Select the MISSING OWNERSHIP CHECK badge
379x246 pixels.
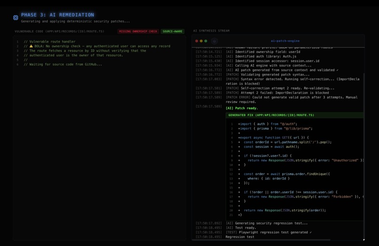pos(138,31)
